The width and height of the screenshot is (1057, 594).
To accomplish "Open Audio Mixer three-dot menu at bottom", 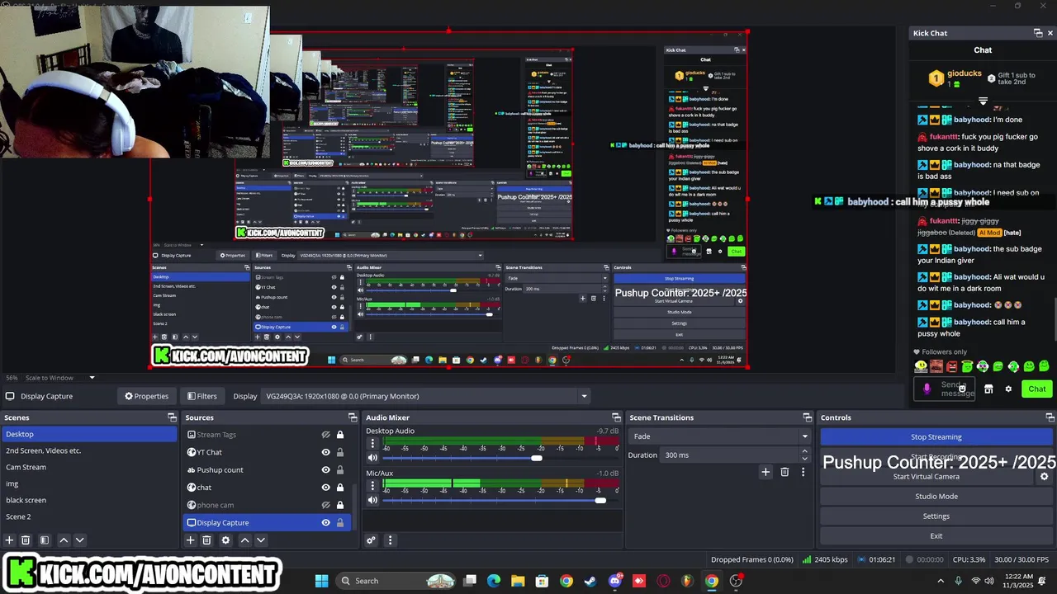I will tap(390, 540).
